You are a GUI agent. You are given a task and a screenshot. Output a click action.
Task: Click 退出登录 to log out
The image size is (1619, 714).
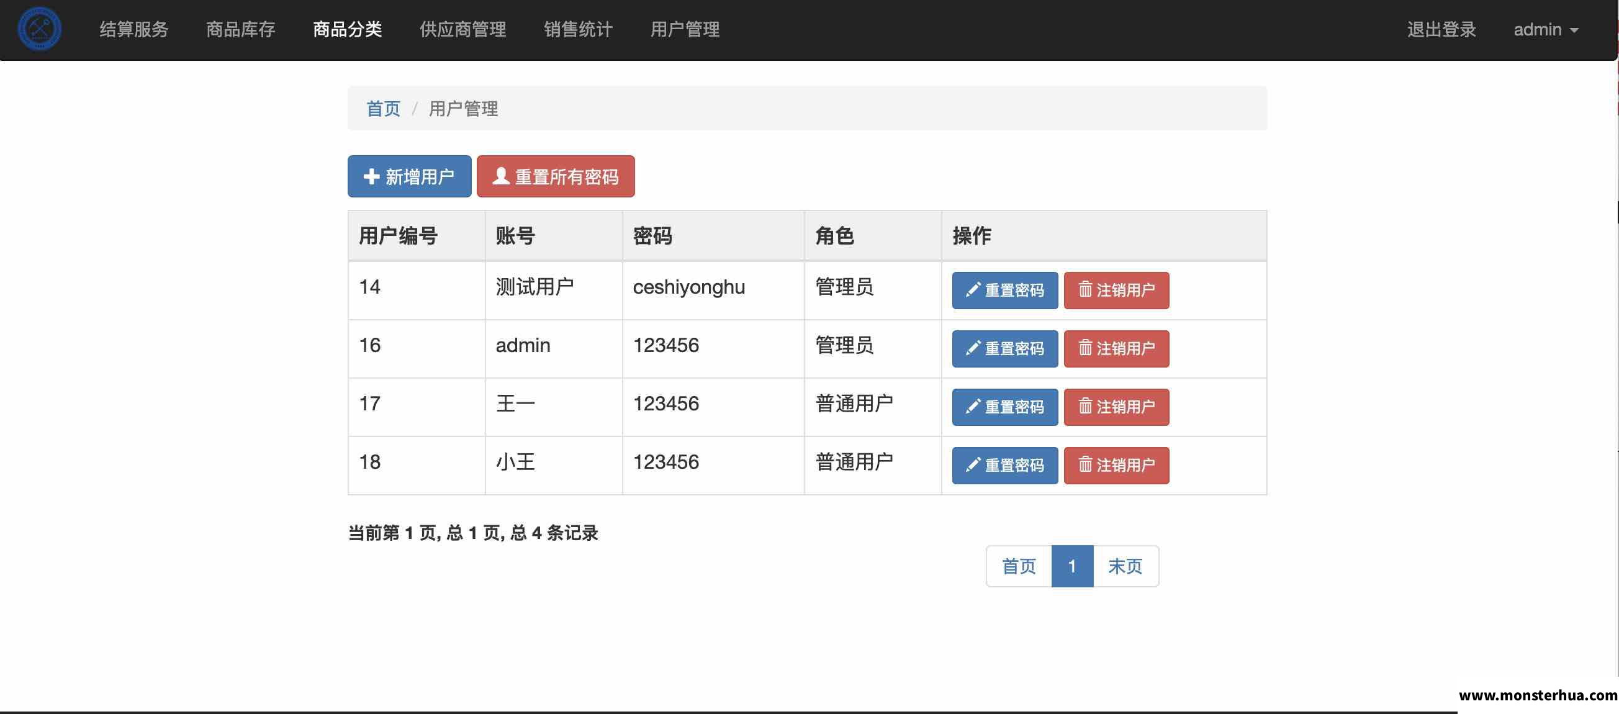(x=1441, y=30)
